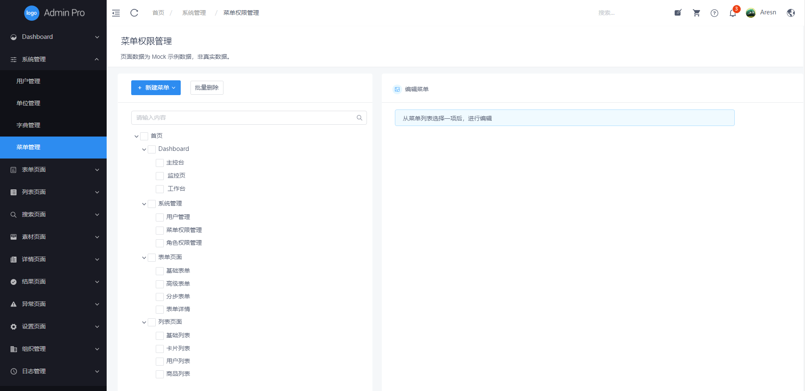805x391 pixels.
Task: Collapse the 首页 tree node arrow
Action: tap(136, 136)
